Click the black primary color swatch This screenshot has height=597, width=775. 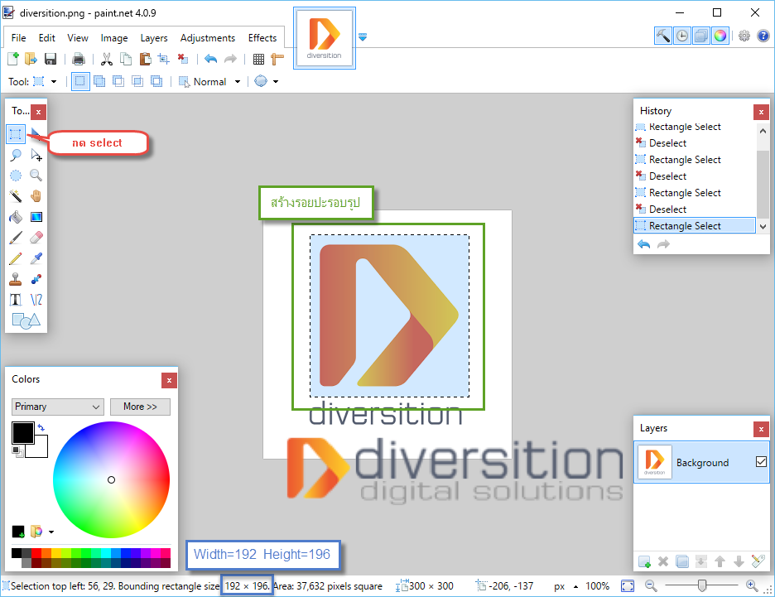tap(22, 433)
